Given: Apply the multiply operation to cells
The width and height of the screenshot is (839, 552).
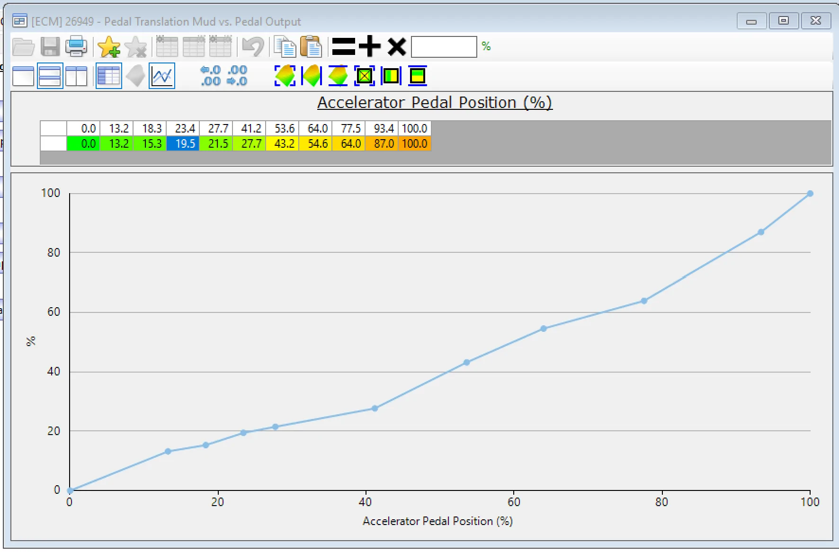Looking at the screenshot, I should 397,47.
